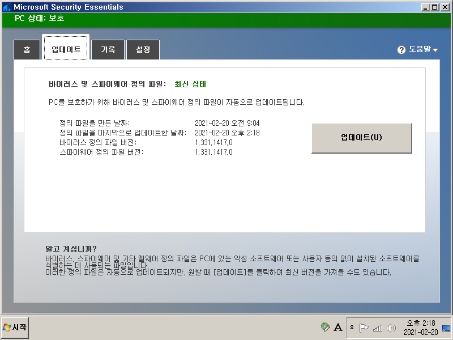Image resolution: width=453 pixels, height=340 pixels.
Task: Select the 업데이트 tab
Action: (66, 48)
